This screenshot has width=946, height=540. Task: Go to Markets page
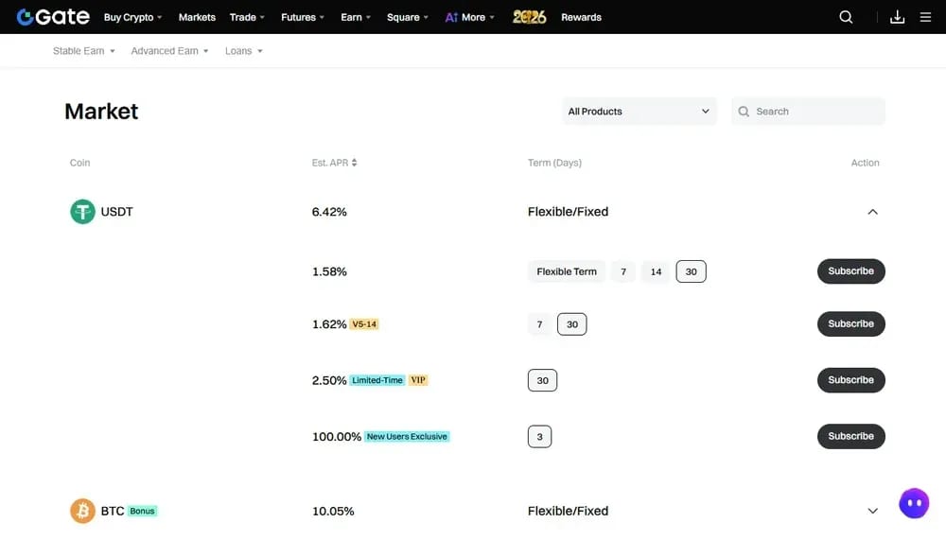[197, 17]
